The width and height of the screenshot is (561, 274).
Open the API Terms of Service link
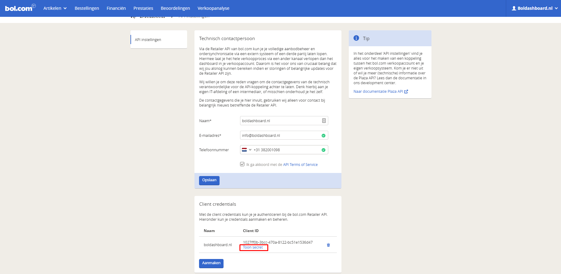pyautogui.click(x=300, y=165)
